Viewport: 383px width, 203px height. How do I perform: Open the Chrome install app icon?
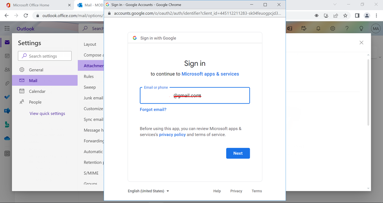(326, 16)
